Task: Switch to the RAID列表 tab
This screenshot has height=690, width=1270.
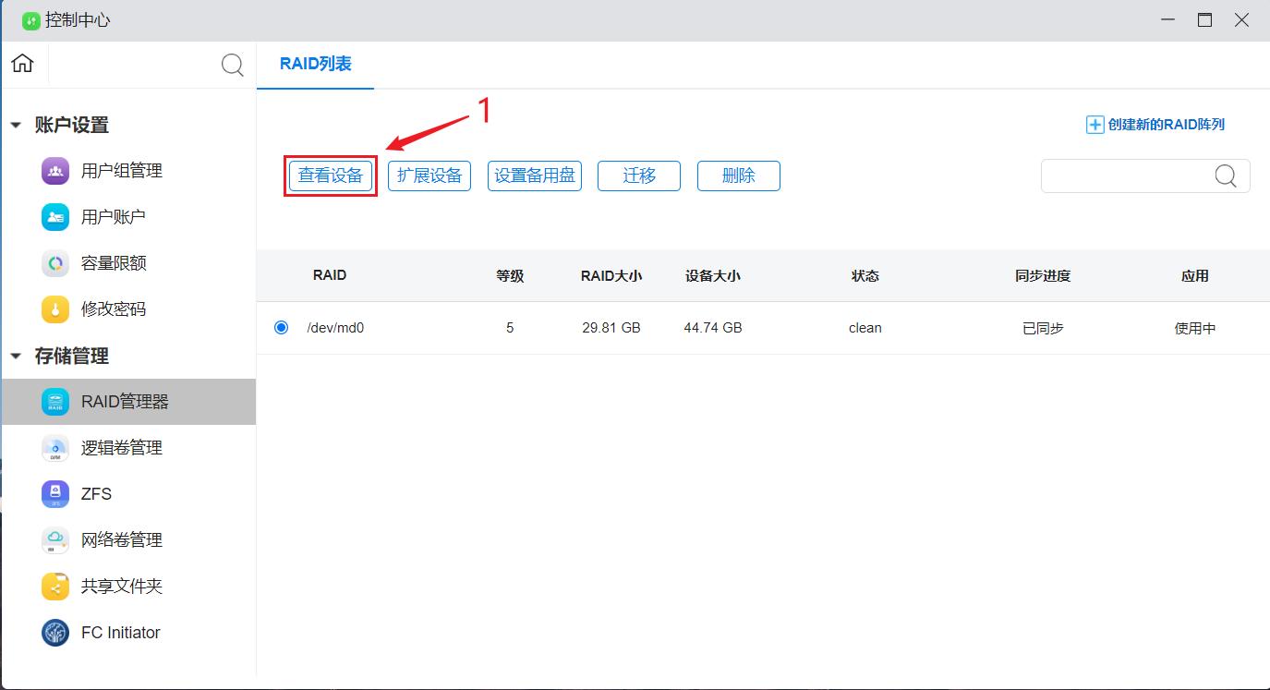Action: coord(315,65)
